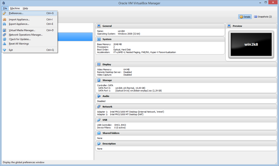This screenshot has width=279, height=166.
Task: Open USB settings via its heading
Action: (x=105, y=120)
